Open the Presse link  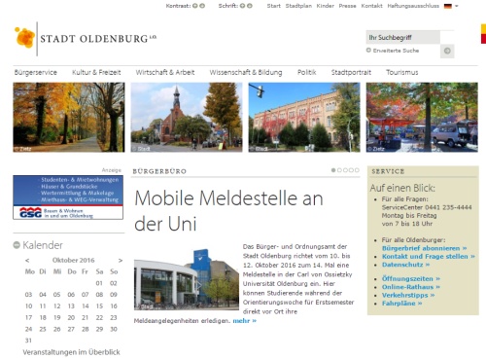click(x=347, y=6)
